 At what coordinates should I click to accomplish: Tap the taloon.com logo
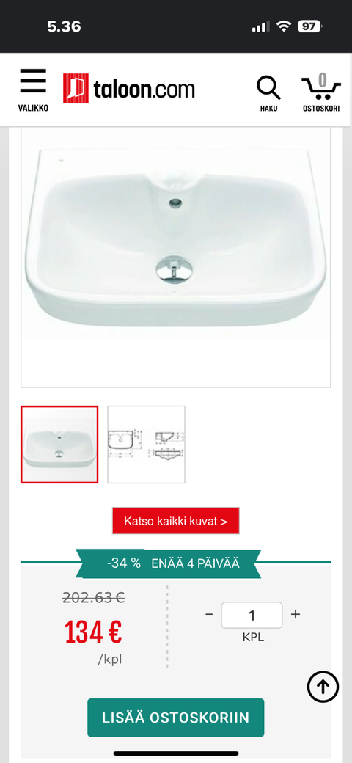[129, 89]
